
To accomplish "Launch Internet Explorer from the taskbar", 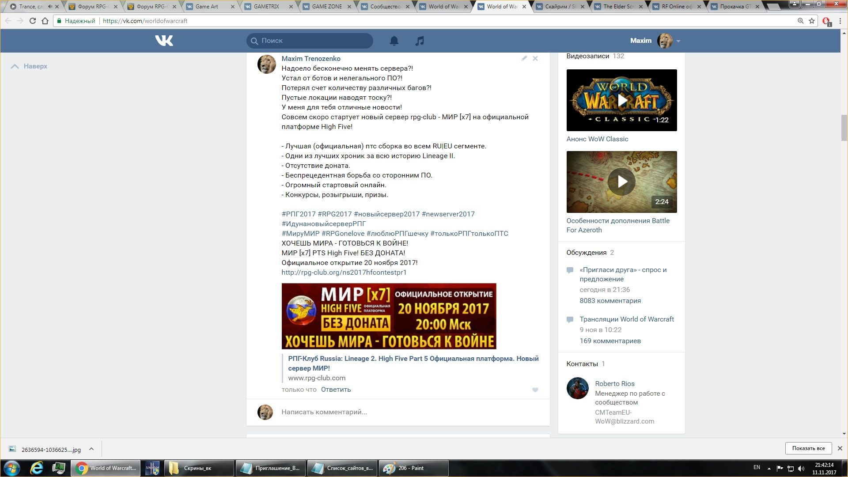I will tap(37, 468).
